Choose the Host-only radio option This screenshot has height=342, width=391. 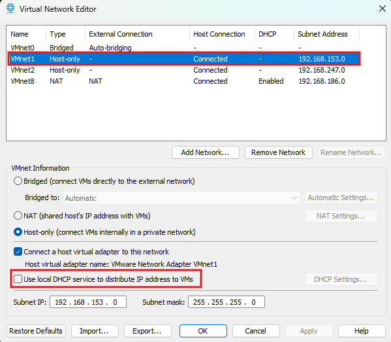point(18,232)
